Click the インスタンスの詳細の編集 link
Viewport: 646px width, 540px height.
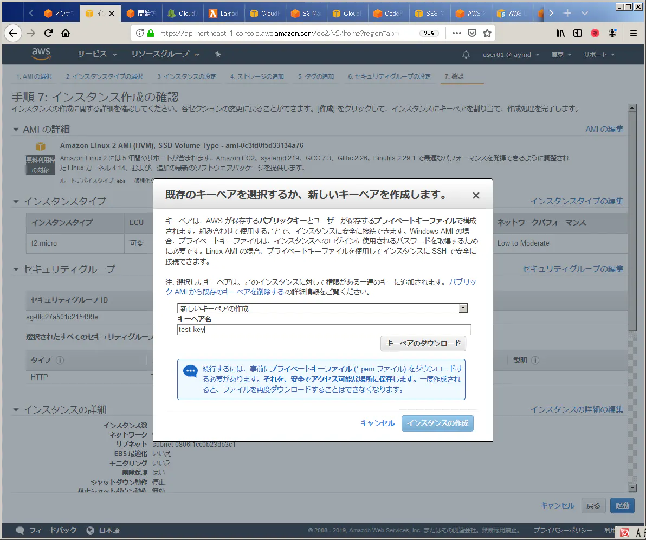click(577, 409)
